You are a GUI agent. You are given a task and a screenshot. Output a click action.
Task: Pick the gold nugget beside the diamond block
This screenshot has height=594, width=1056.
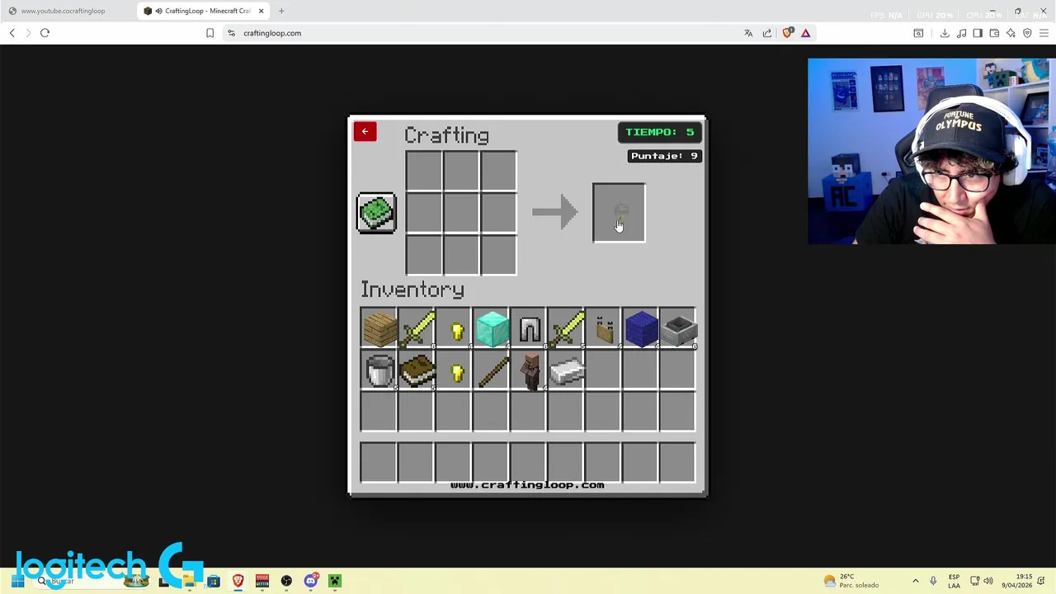pyautogui.click(x=456, y=331)
